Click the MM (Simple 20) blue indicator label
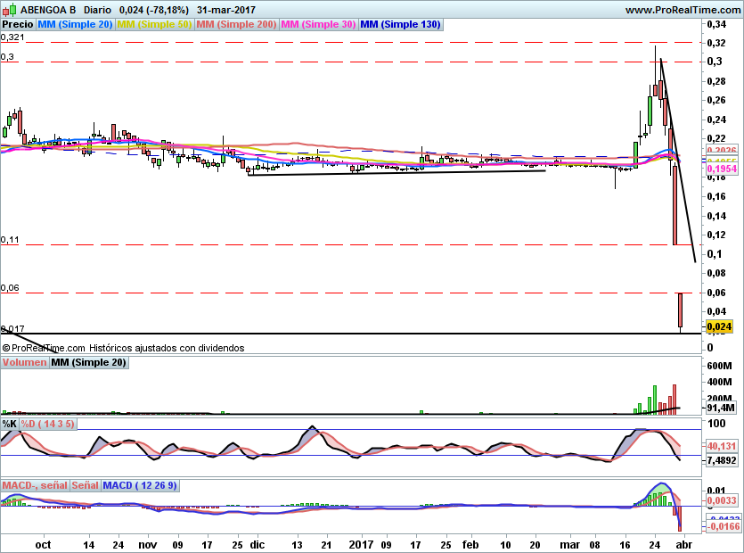744x553 pixels. [75, 24]
